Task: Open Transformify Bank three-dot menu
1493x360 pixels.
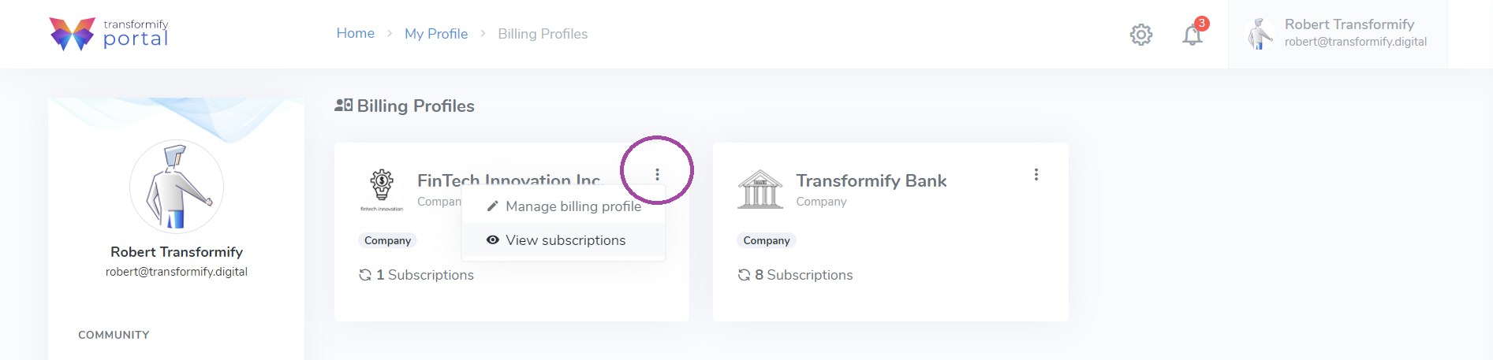Action: tap(1036, 174)
